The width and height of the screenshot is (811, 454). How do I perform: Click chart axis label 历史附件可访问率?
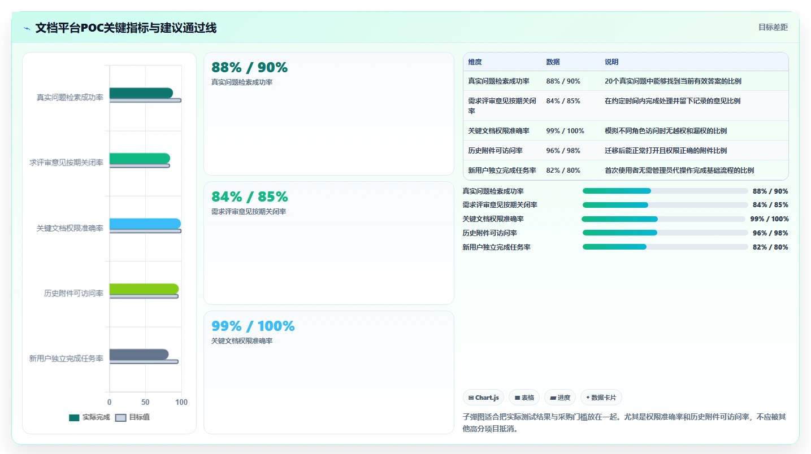(73, 293)
